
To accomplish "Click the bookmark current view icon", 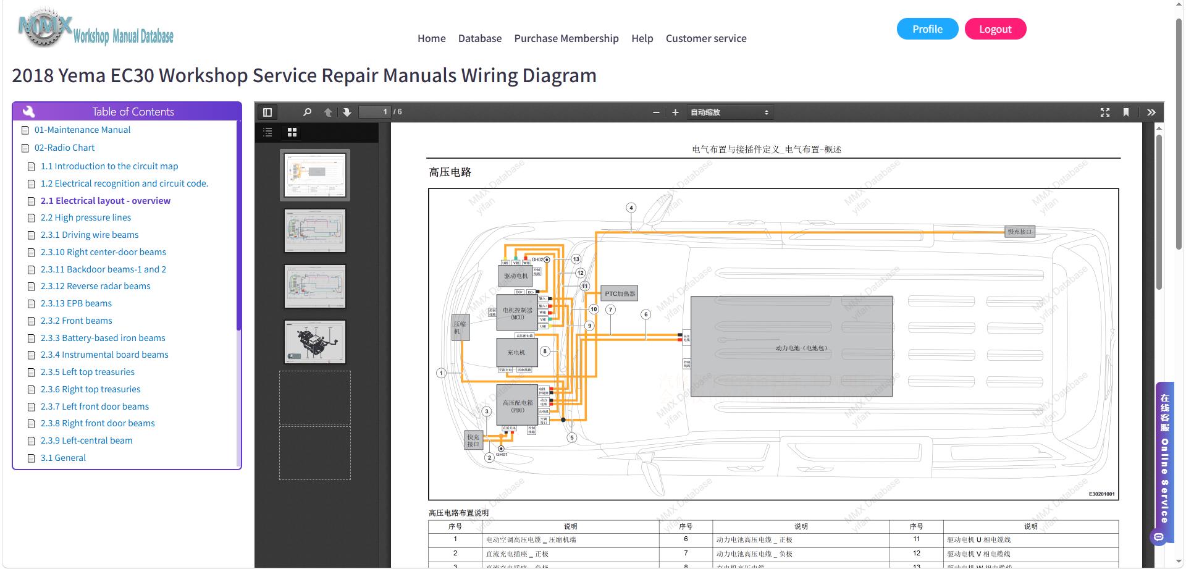I will tap(1126, 112).
